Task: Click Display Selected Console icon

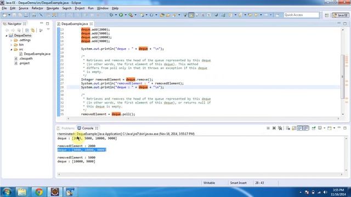Action: click(x=320, y=128)
